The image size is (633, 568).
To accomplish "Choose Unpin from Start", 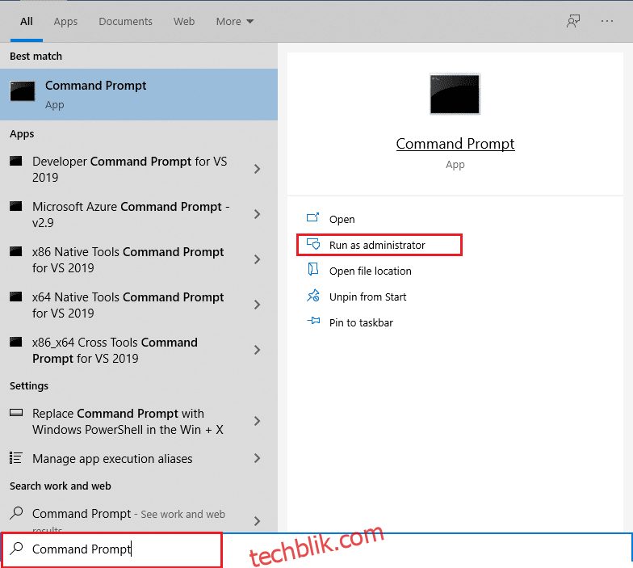I will (x=367, y=297).
